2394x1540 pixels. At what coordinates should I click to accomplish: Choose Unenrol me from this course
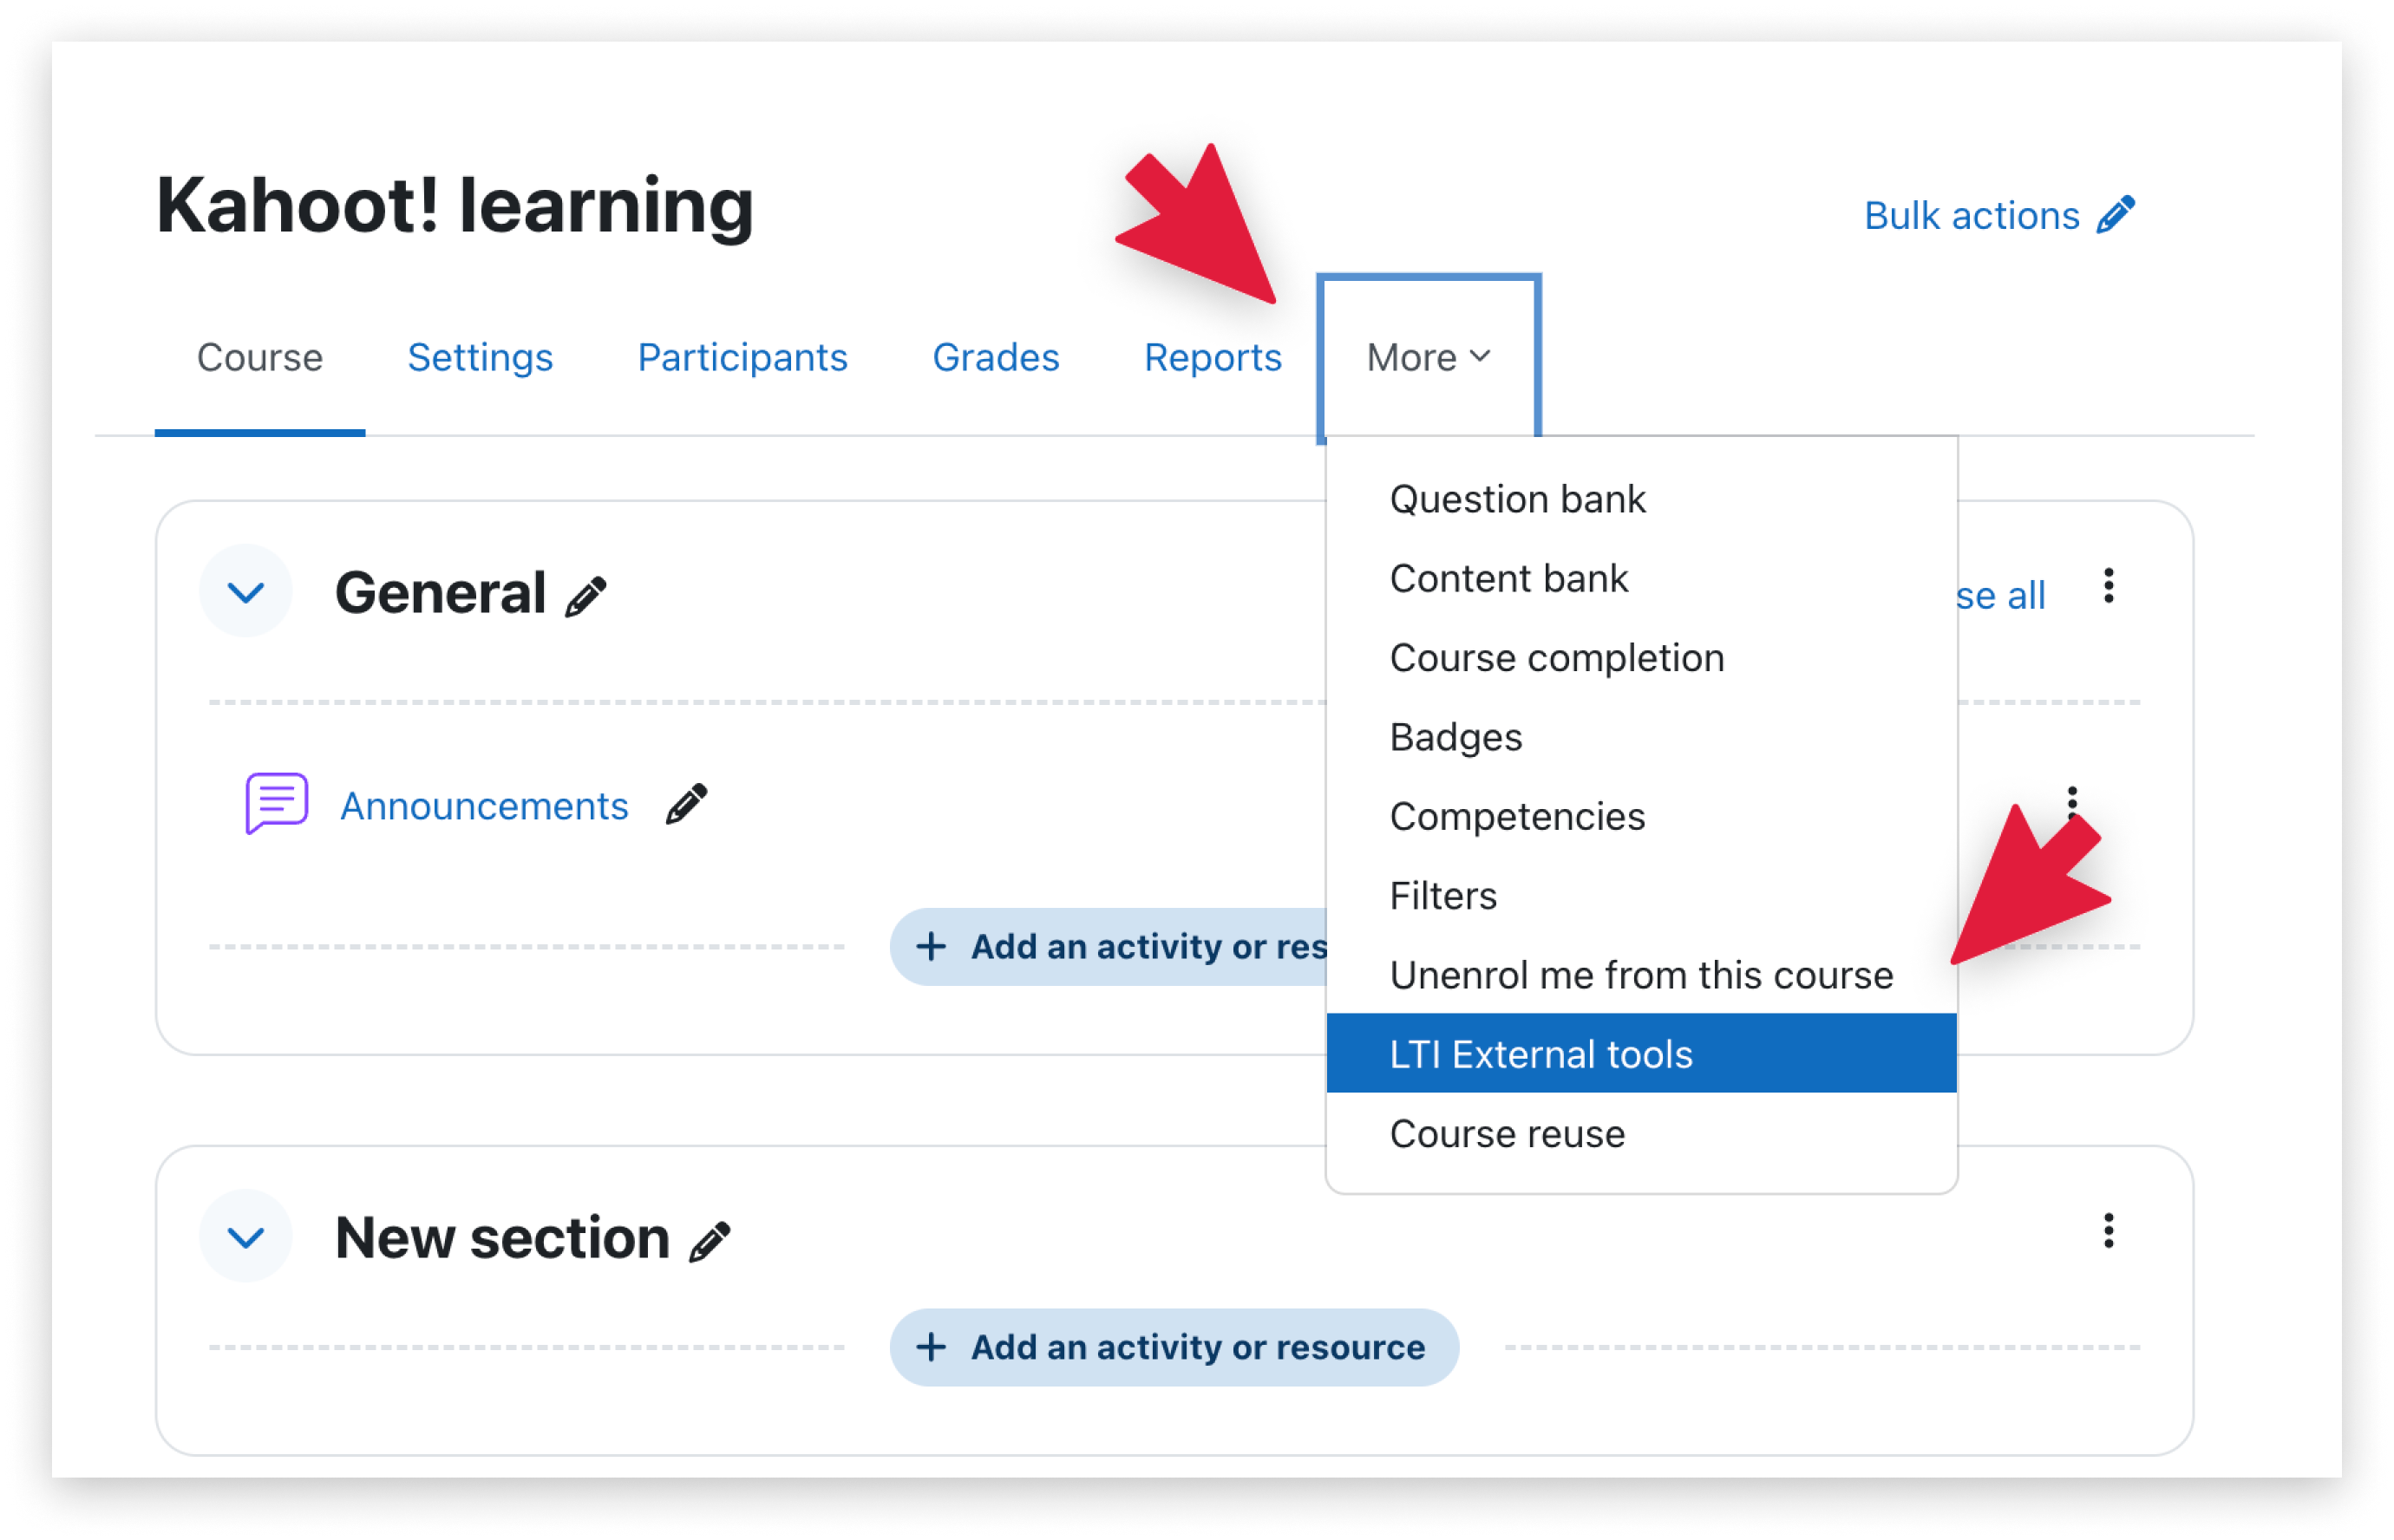pos(1641,975)
